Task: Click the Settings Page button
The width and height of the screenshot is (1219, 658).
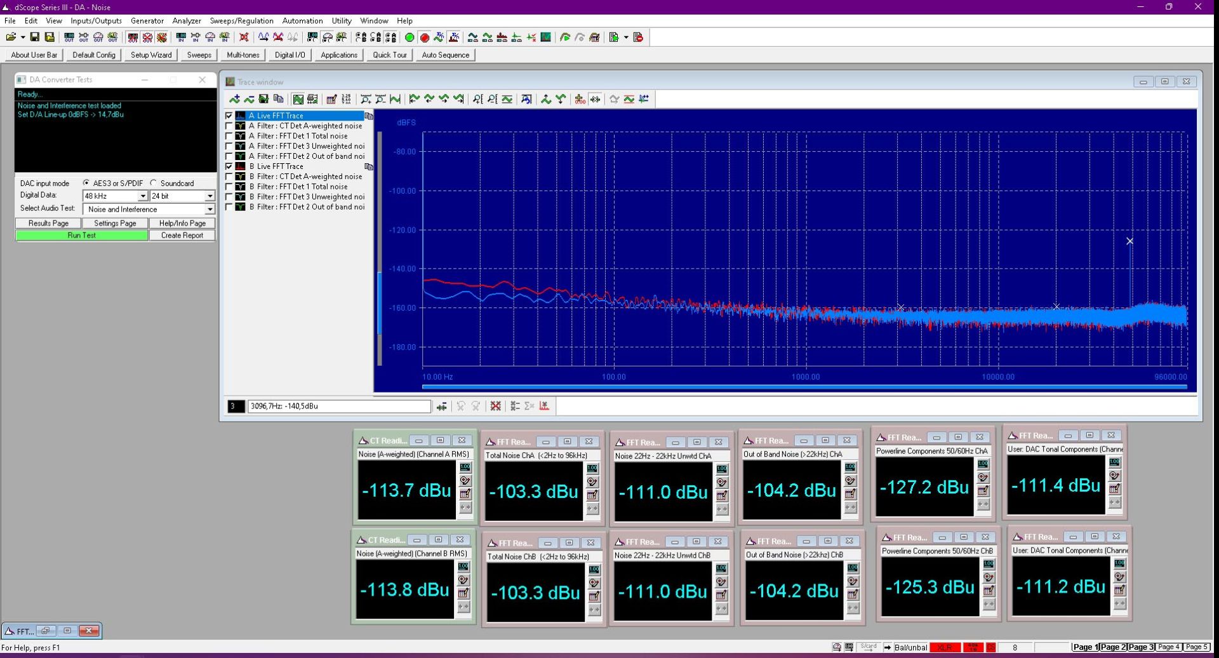Action: click(115, 224)
